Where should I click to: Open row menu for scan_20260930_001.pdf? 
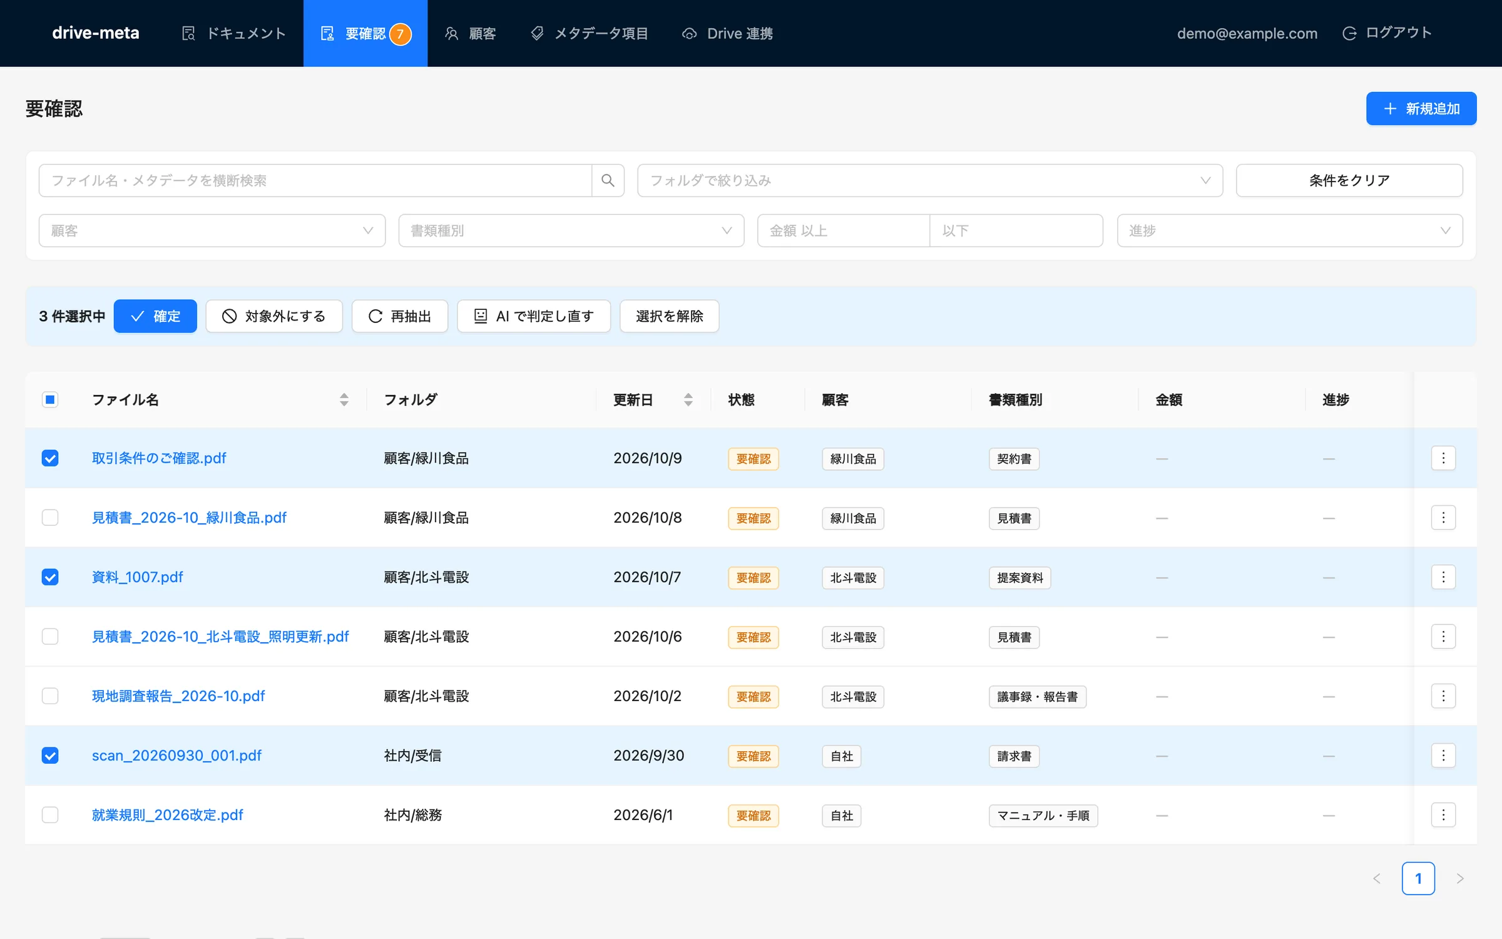1443,756
